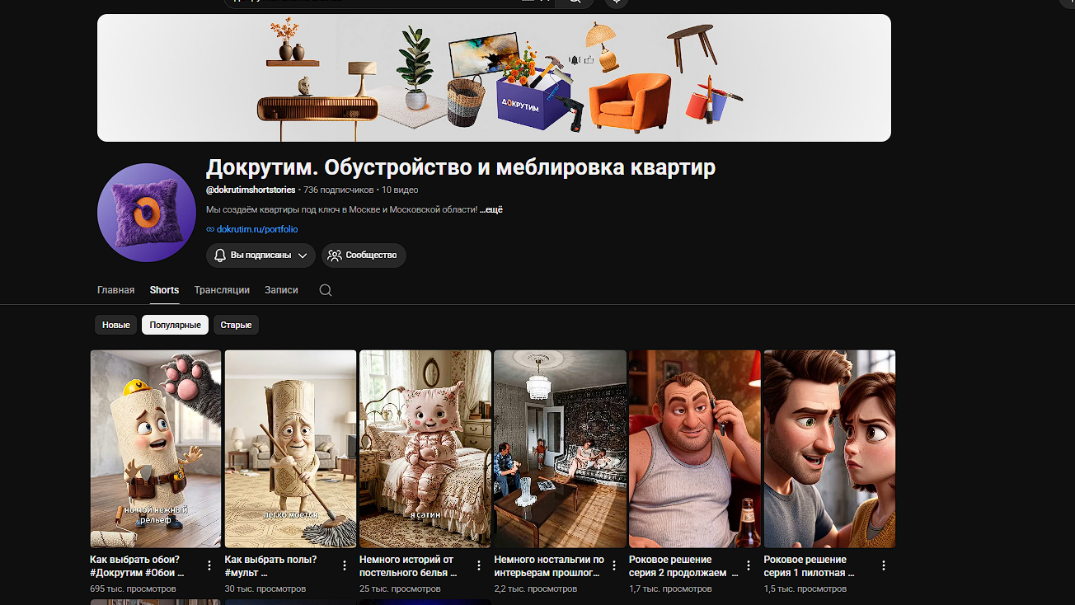Select the 'Shorts' tab
The image size is (1075, 605).
point(164,290)
